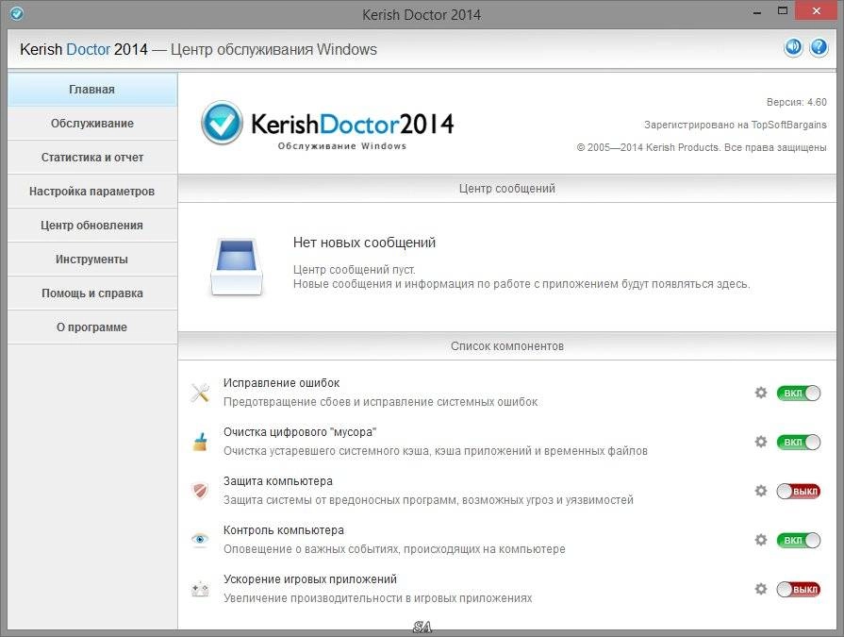Close the Kerish Doctor 2014 window
Screen dimensions: 844x637
[x=817, y=11]
